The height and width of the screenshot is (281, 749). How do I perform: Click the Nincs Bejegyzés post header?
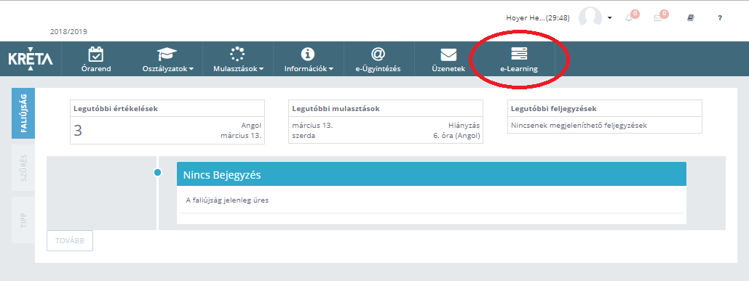pos(432,174)
